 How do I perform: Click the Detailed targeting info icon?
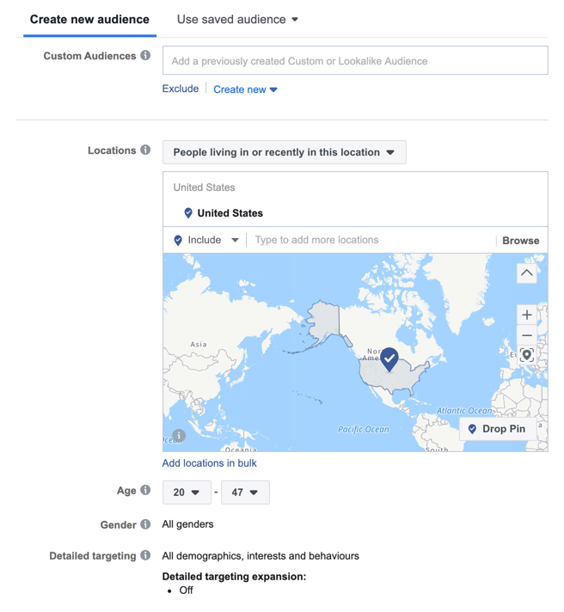[145, 556]
